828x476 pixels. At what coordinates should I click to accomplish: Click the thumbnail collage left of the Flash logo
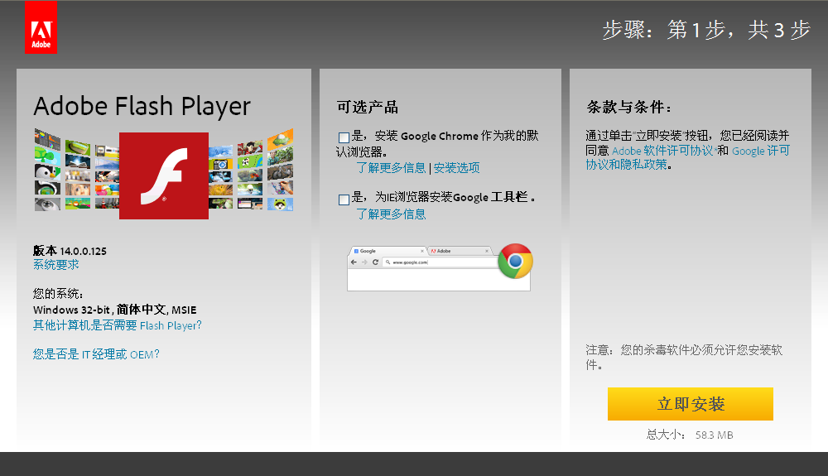pyautogui.click(x=75, y=171)
